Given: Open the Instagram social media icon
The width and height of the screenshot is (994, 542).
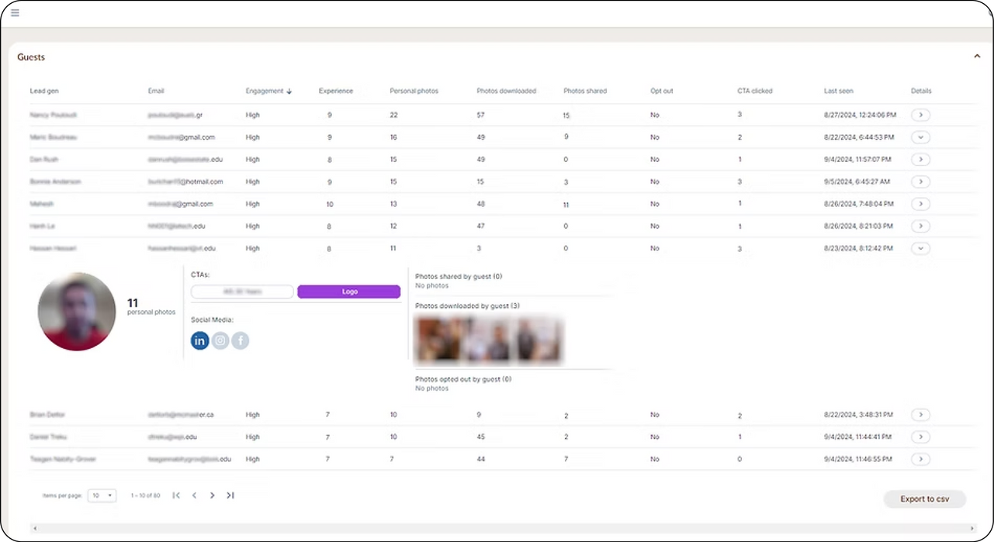Looking at the screenshot, I should point(220,340).
